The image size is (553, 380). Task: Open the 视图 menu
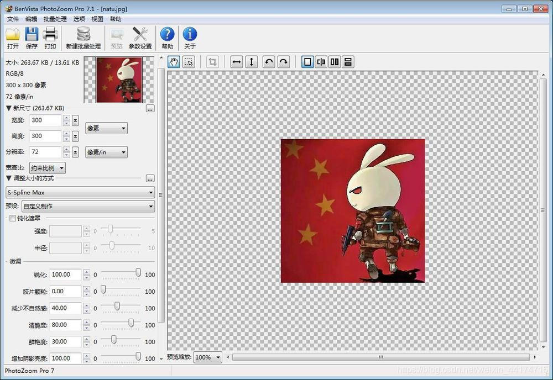(x=97, y=19)
